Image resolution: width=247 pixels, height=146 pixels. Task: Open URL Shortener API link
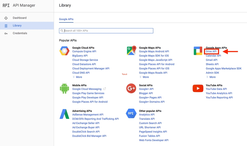150,127
